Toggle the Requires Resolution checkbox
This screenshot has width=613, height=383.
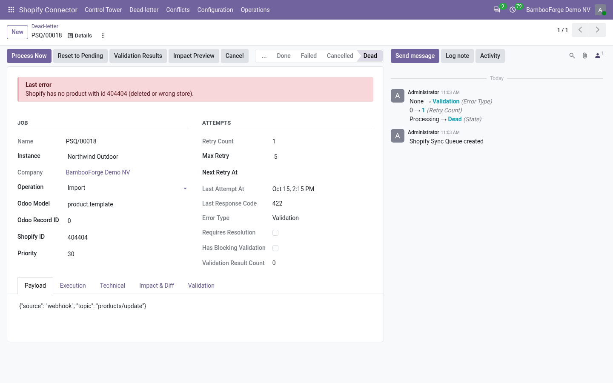point(275,233)
